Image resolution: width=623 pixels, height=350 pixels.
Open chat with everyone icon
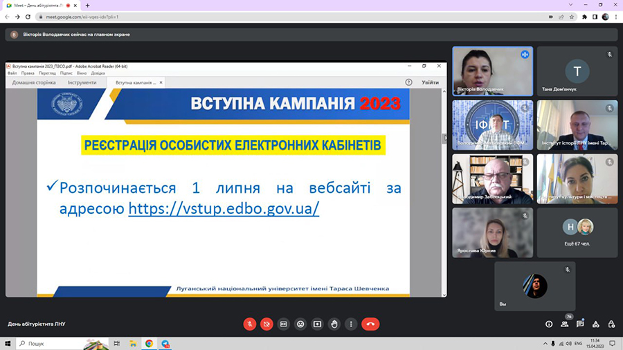(580, 324)
